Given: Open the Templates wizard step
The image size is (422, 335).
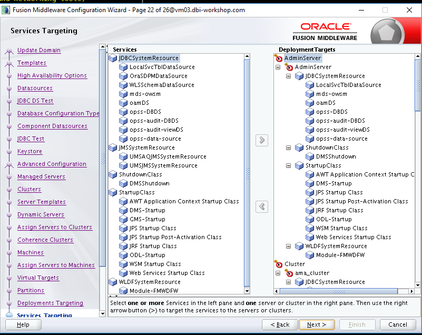Looking at the screenshot, I should click(x=32, y=63).
